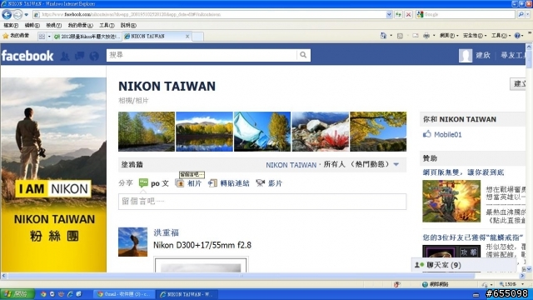This screenshot has height=300, width=533.
Task: Click the IE magnifier search button
Action: (521, 15)
